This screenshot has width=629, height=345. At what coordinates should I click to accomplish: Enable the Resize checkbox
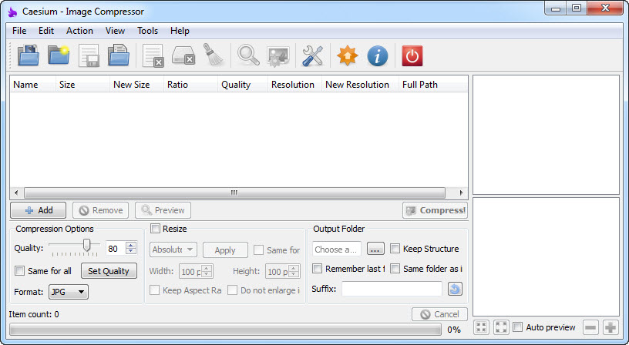(x=155, y=229)
